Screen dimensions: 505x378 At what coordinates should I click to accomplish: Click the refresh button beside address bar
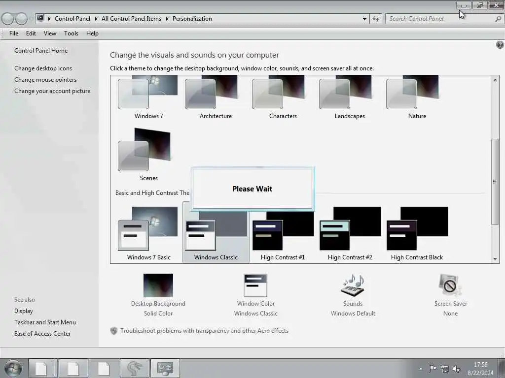[x=375, y=19]
